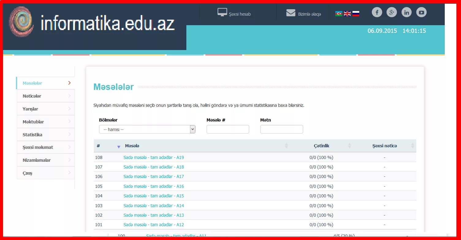
Task: Open problem Sadə məsələ - tam ədədlər - A15
Action: pyautogui.click(x=154, y=196)
